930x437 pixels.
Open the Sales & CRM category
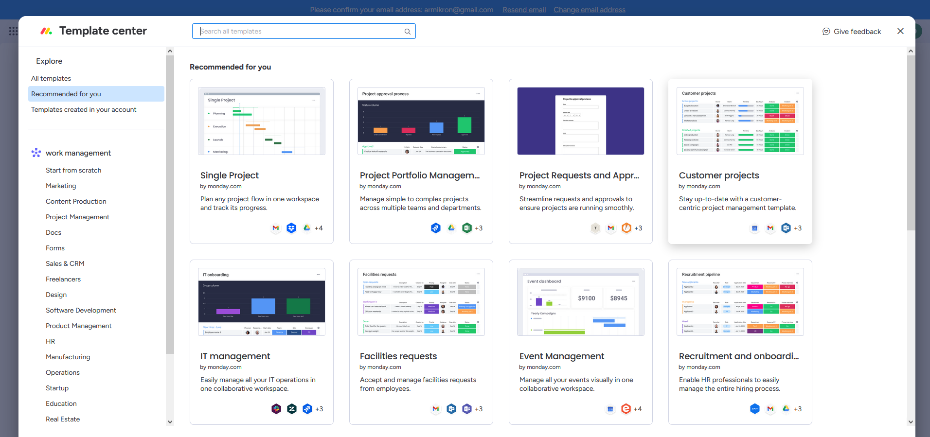65,263
